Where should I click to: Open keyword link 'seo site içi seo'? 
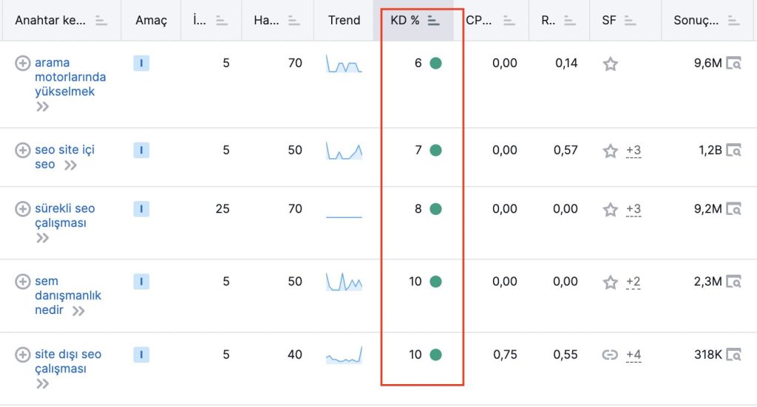pos(65,157)
